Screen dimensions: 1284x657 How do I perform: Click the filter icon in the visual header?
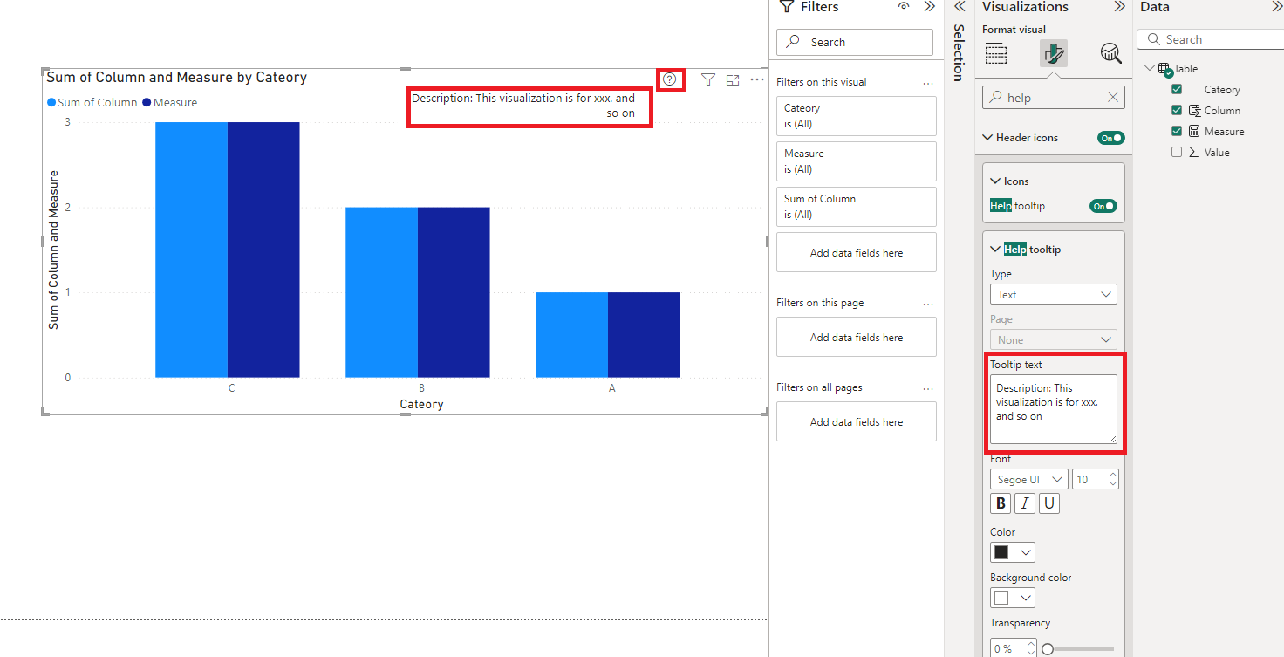coord(708,79)
